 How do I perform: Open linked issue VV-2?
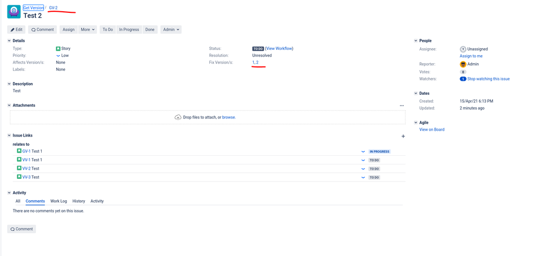[x=26, y=168]
